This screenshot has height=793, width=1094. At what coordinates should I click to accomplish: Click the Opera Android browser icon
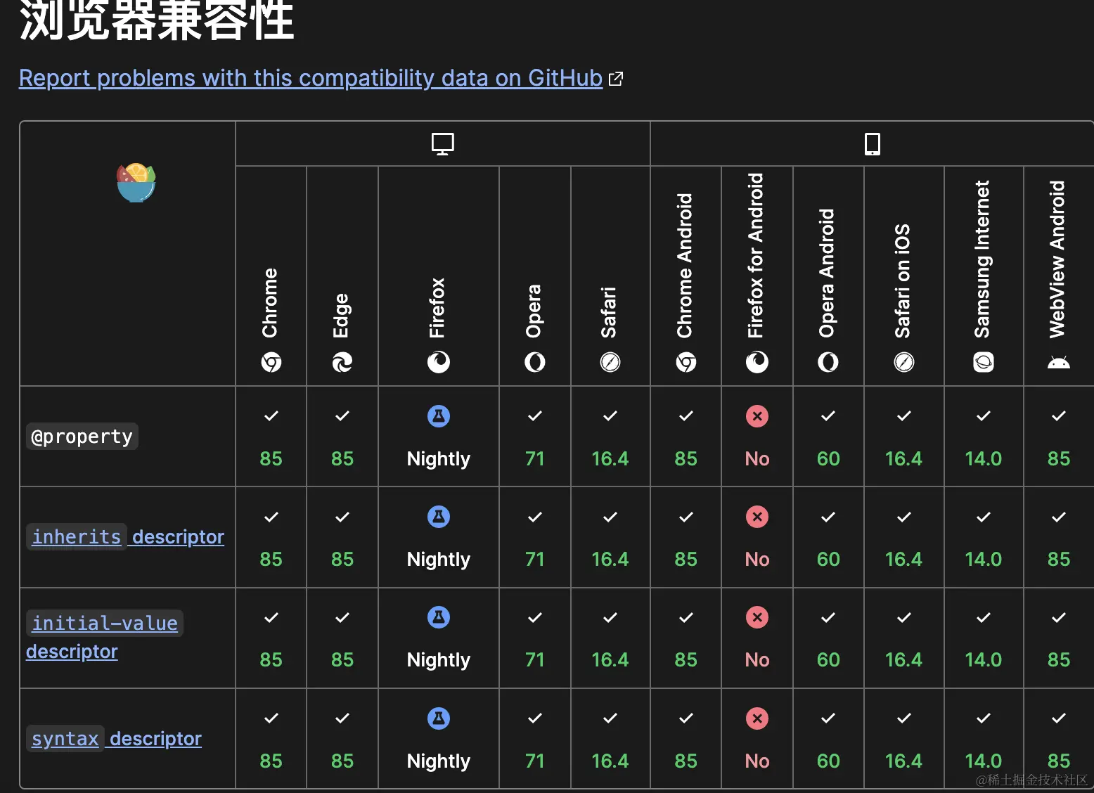[828, 362]
